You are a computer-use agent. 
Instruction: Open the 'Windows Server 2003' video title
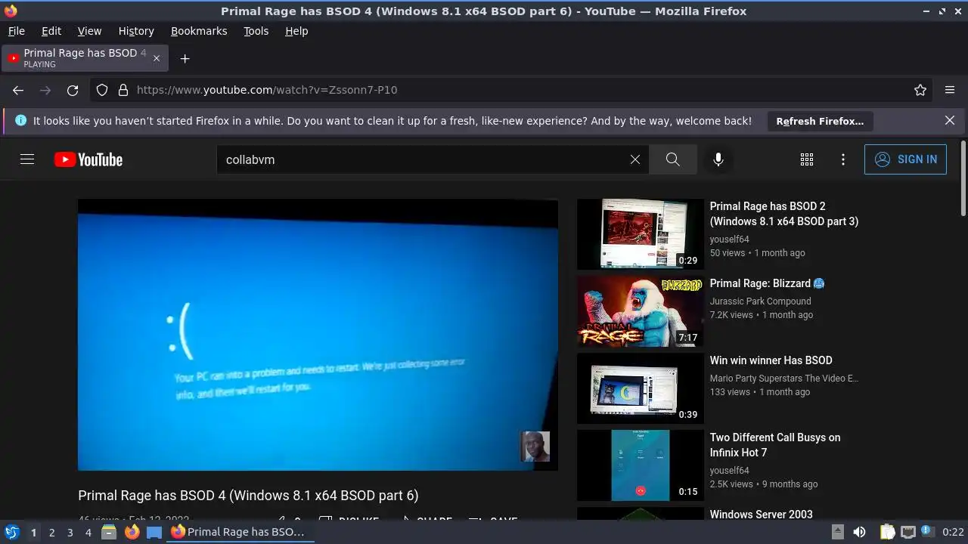pos(761,515)
